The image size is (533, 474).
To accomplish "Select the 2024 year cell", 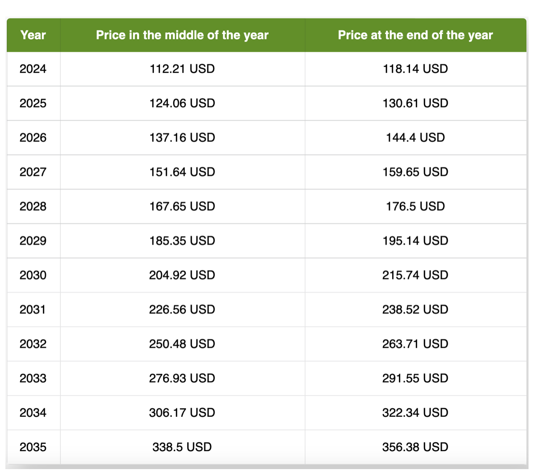I will [x=33, y=69].
